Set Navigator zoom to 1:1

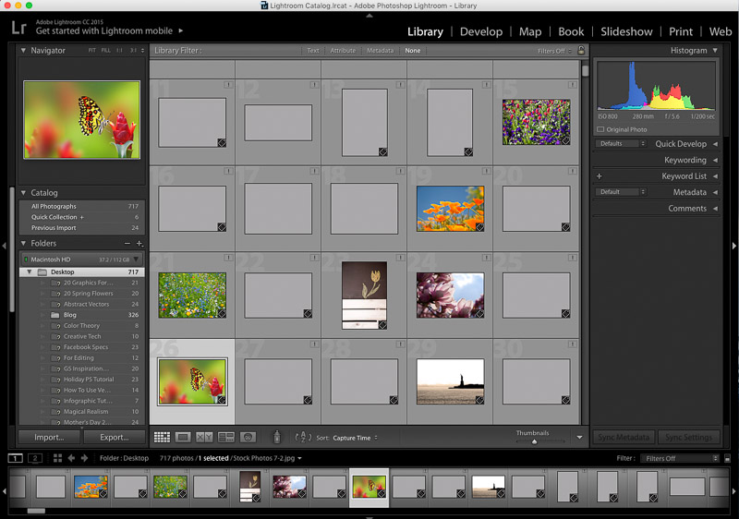[119, 51]
